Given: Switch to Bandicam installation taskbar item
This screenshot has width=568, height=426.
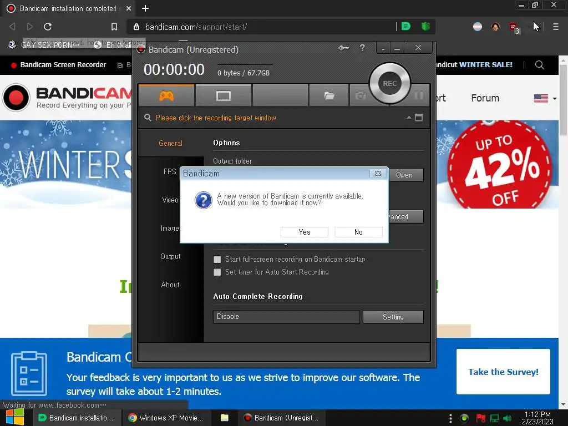Looking at the screenshot, I should pyautogui.click(x=76, y=418).
